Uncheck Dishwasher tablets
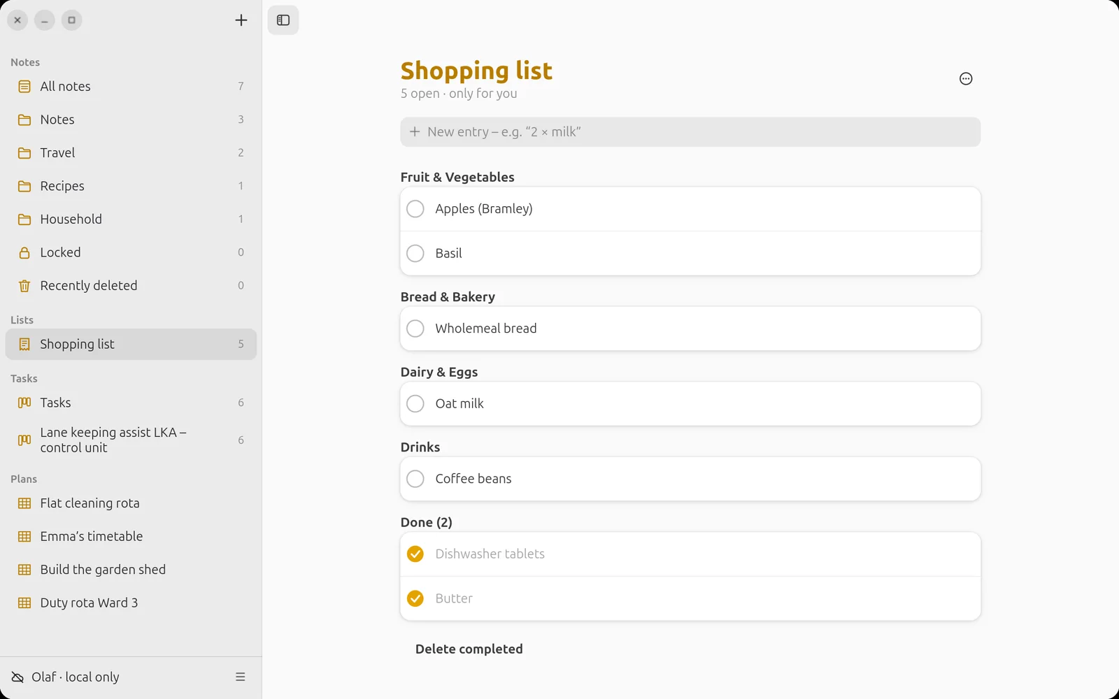The height and width of the screenshot is (699, 1119). [x=415, y=554]
